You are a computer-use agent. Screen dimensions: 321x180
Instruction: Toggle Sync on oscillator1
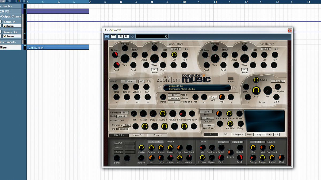pyautogui.click(x=135, y=49)
